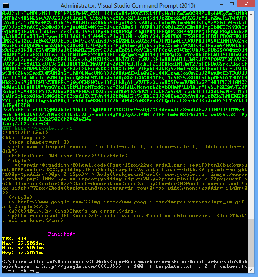Viewport: 258px width, 277px height.
Task: Click the 'Min: 57.5091ms' line
Action: (x=23, y=248)
